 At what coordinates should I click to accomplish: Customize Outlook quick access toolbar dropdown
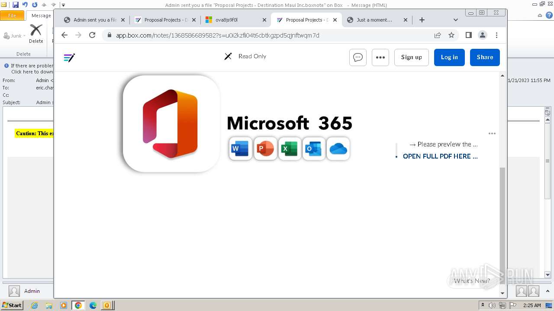63,5
